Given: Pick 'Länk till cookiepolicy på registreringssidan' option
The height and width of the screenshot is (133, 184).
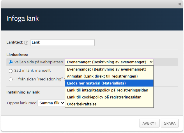Looking at the screenshot, I should click(104, 97).
